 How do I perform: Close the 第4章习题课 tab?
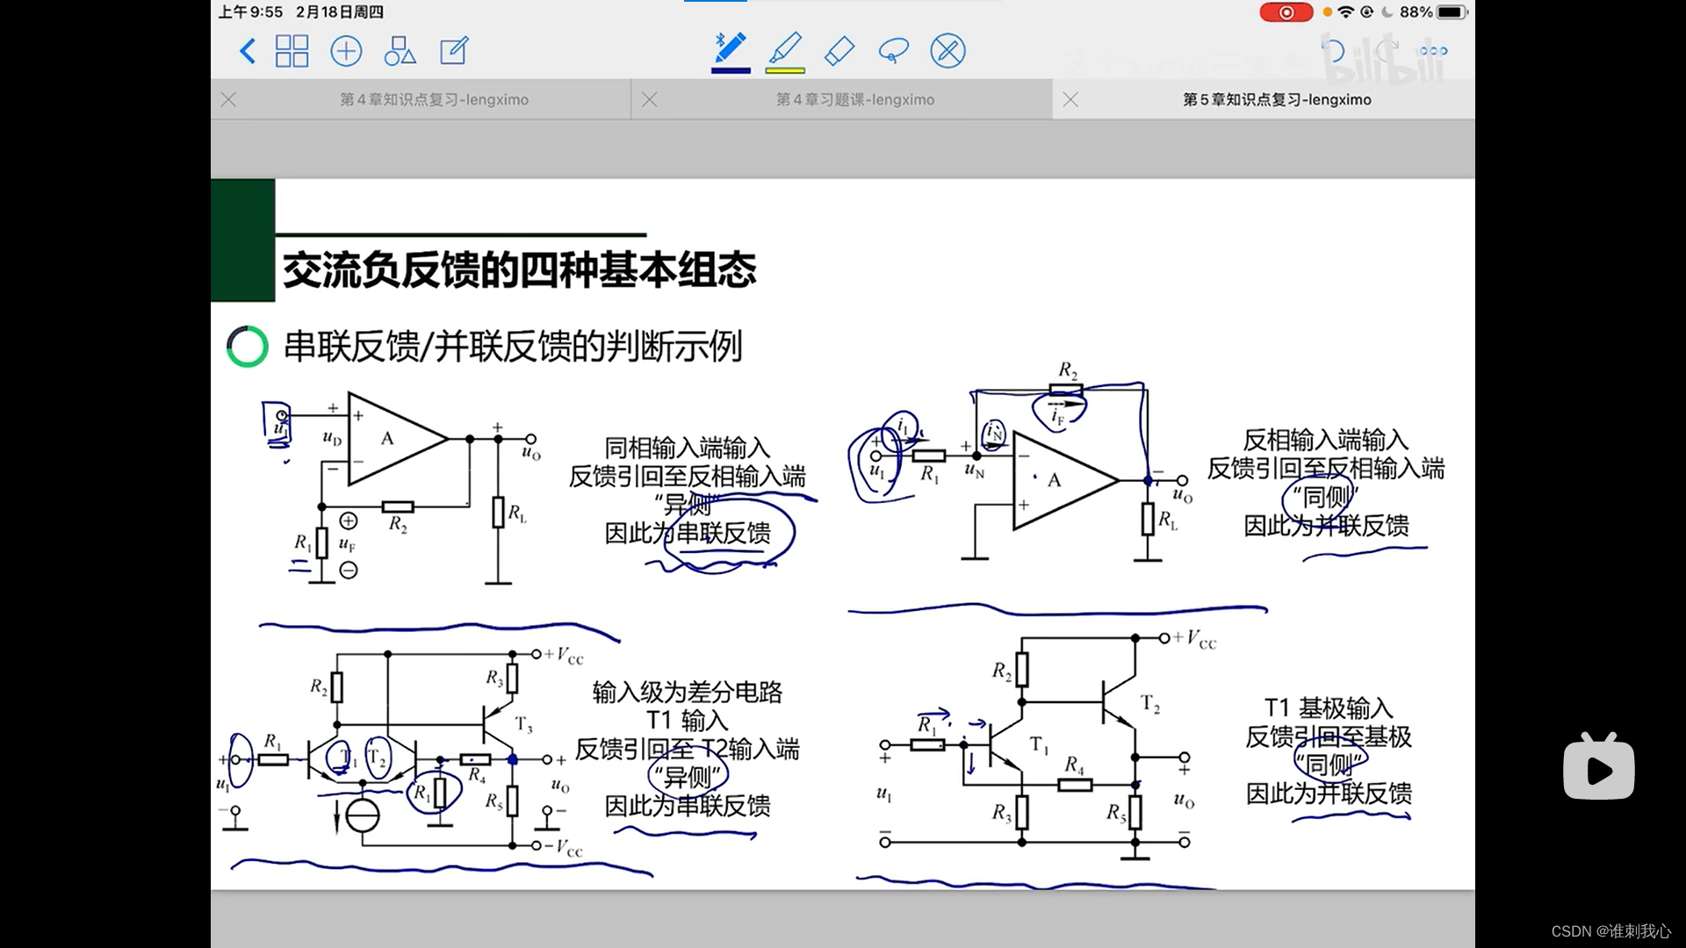pos(650,100)
